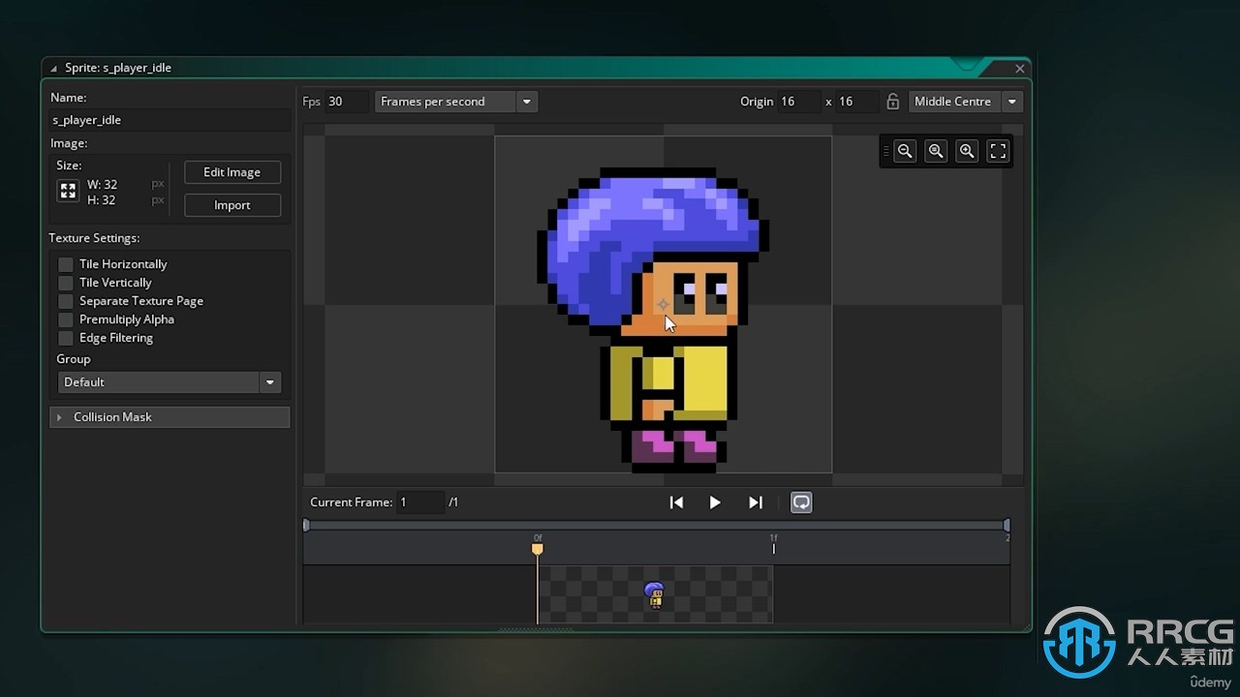Open the Middle Centre origin dropdown

[x=966, y=102]
